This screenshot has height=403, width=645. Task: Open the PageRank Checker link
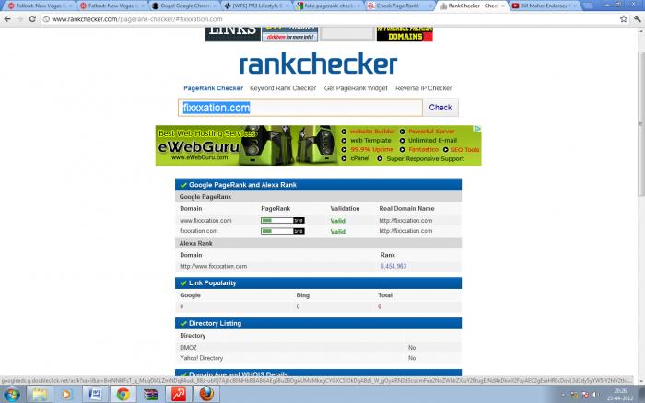tap(213, 88)
